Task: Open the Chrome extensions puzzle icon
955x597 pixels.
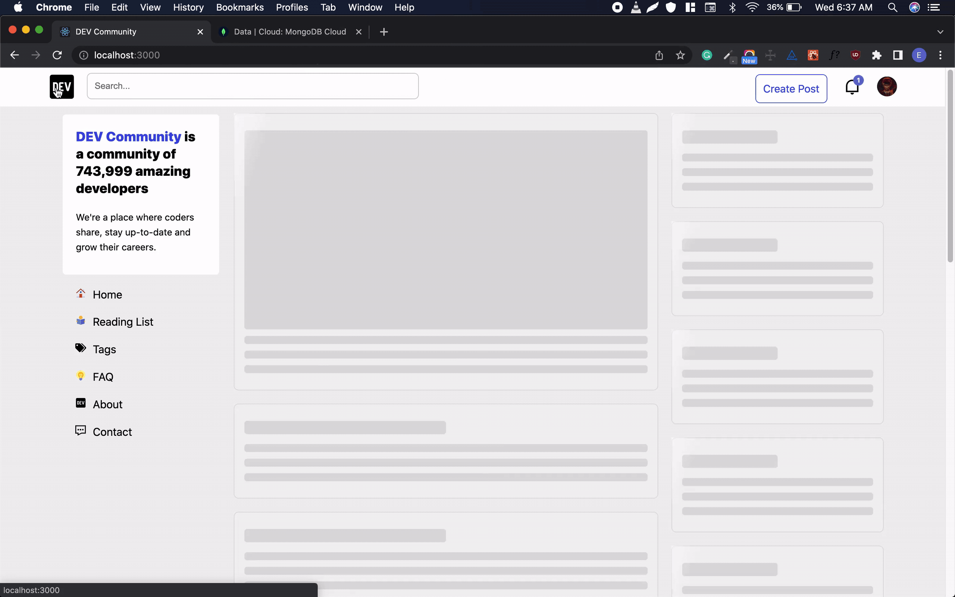Action: [x=876, y=55]
